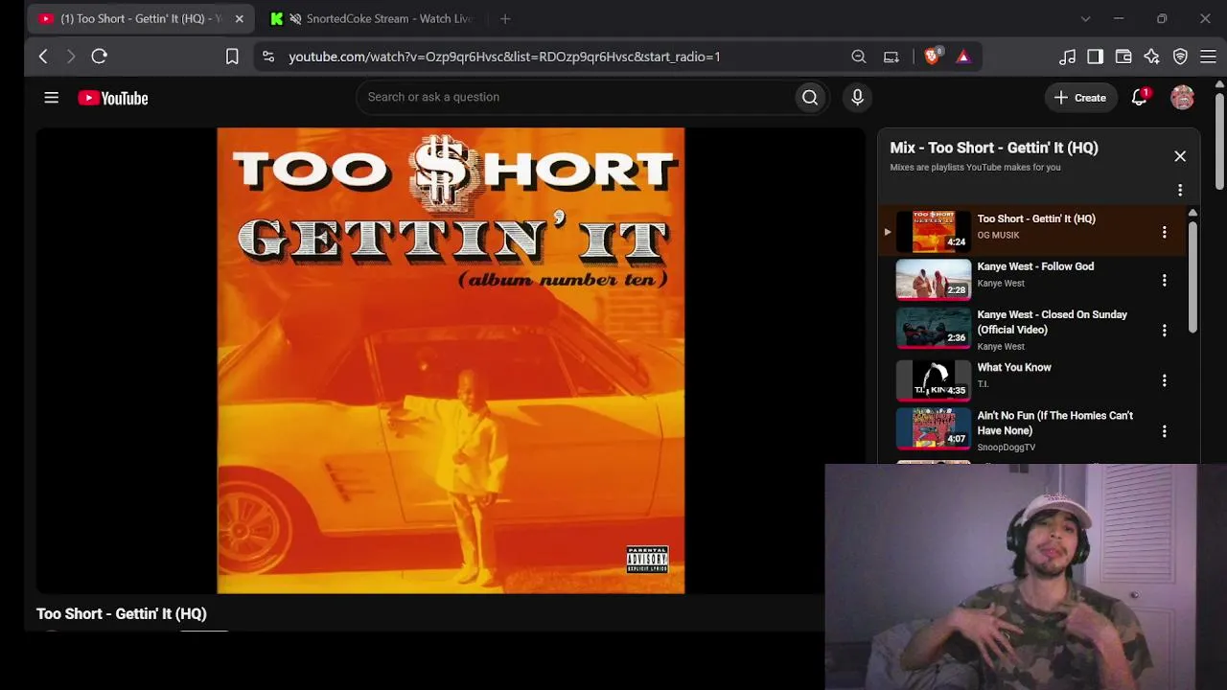Unmute the SnortedCoke Stream tab via speaker icon

295,18
